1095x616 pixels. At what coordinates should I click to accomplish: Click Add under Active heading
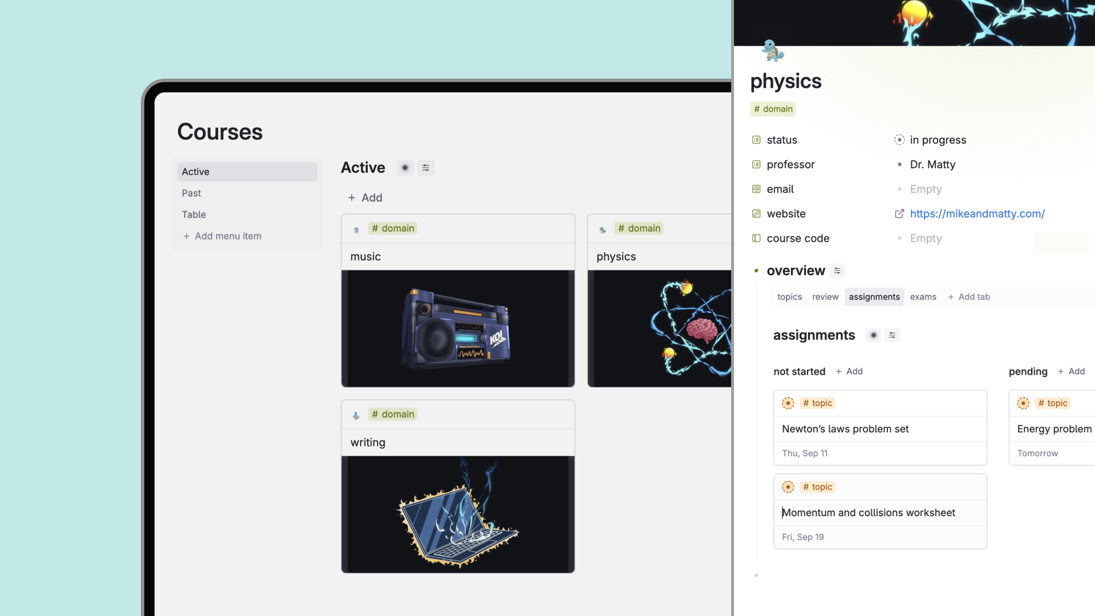pos(365,197)
